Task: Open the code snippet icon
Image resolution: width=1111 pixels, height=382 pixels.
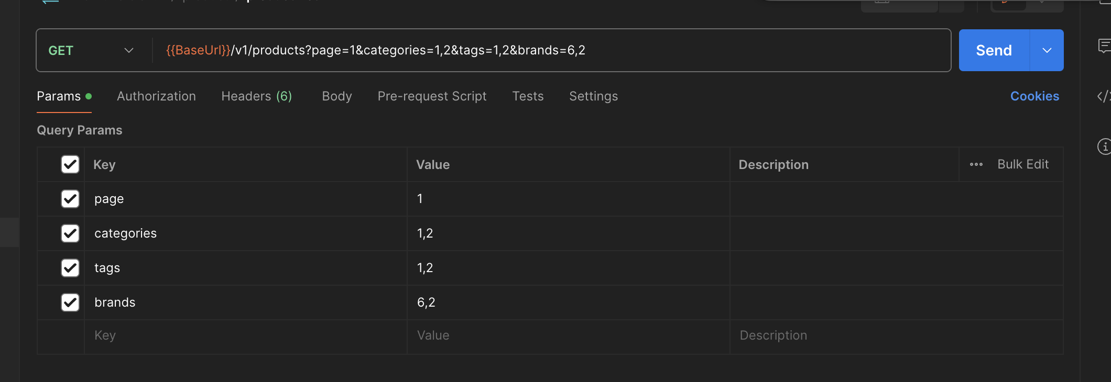Action: (x=1104, y=96)
